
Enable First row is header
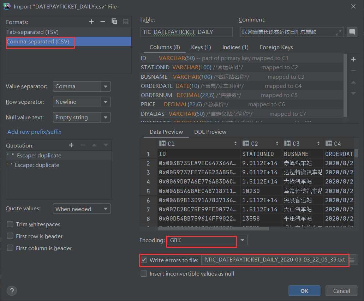click(x=10, y=236)
